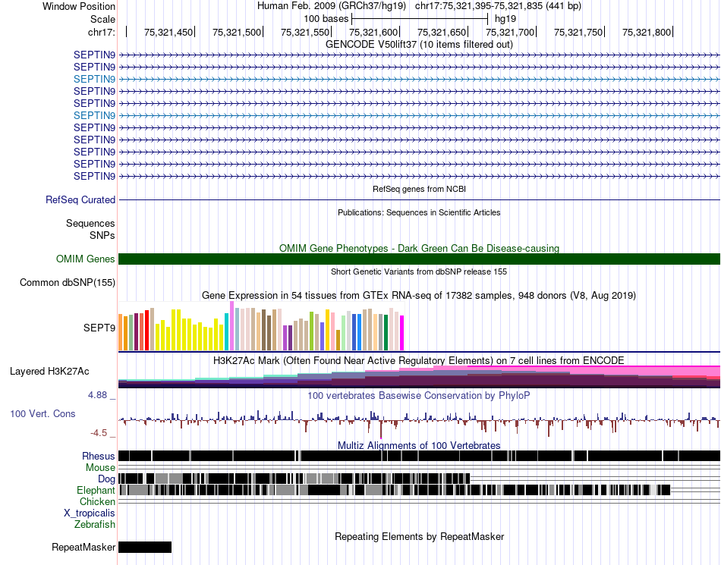Screen dimensions: 721x565
Task: Click the tallest pink GTEx expression bar
Action: [x=231, y=325]
